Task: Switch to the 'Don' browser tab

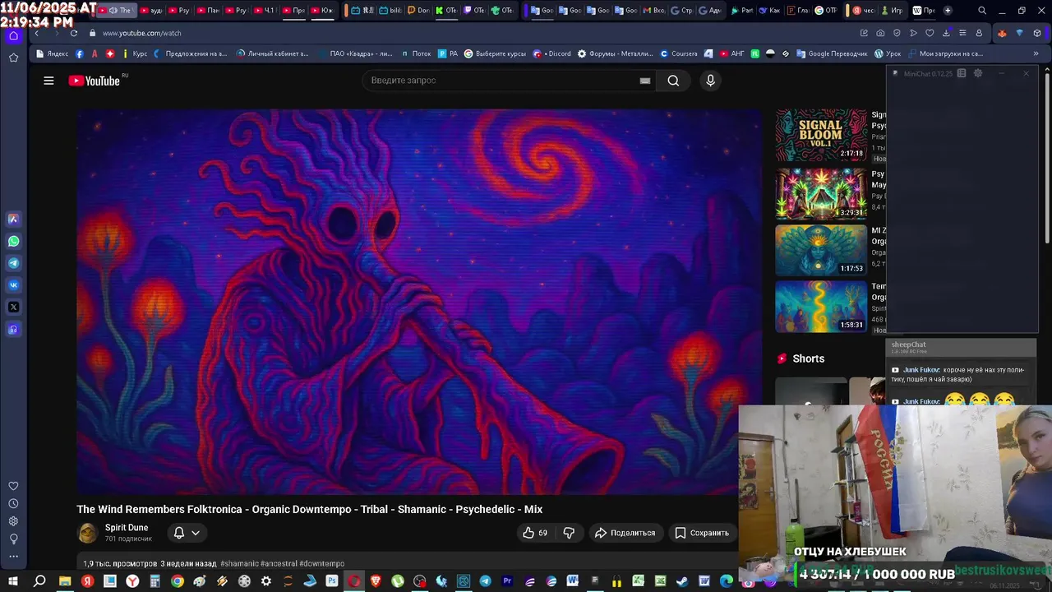Action: pos(418,11)
